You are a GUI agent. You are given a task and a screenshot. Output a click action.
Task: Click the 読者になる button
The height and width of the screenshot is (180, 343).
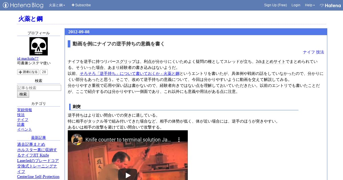tap(28, 72)
